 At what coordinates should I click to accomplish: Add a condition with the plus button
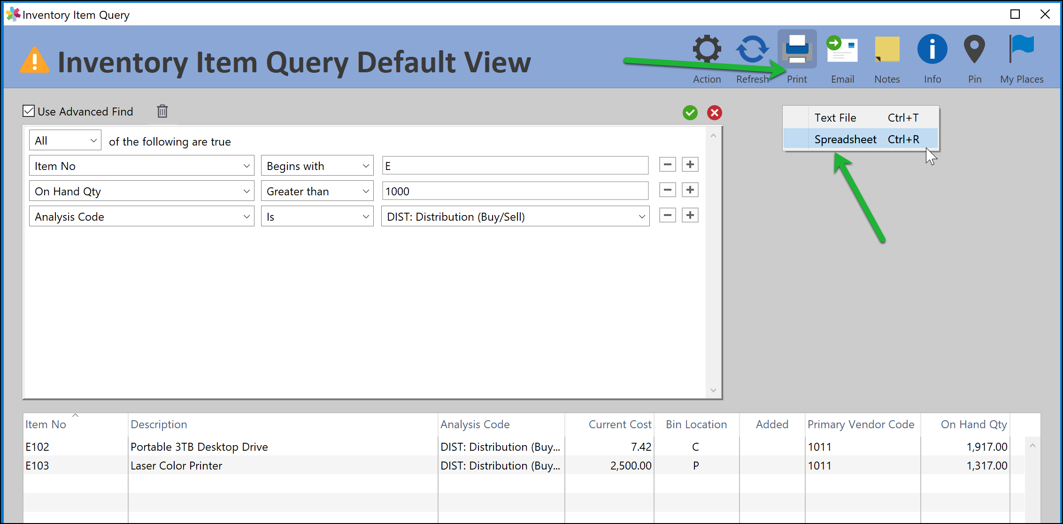(690, 164)
